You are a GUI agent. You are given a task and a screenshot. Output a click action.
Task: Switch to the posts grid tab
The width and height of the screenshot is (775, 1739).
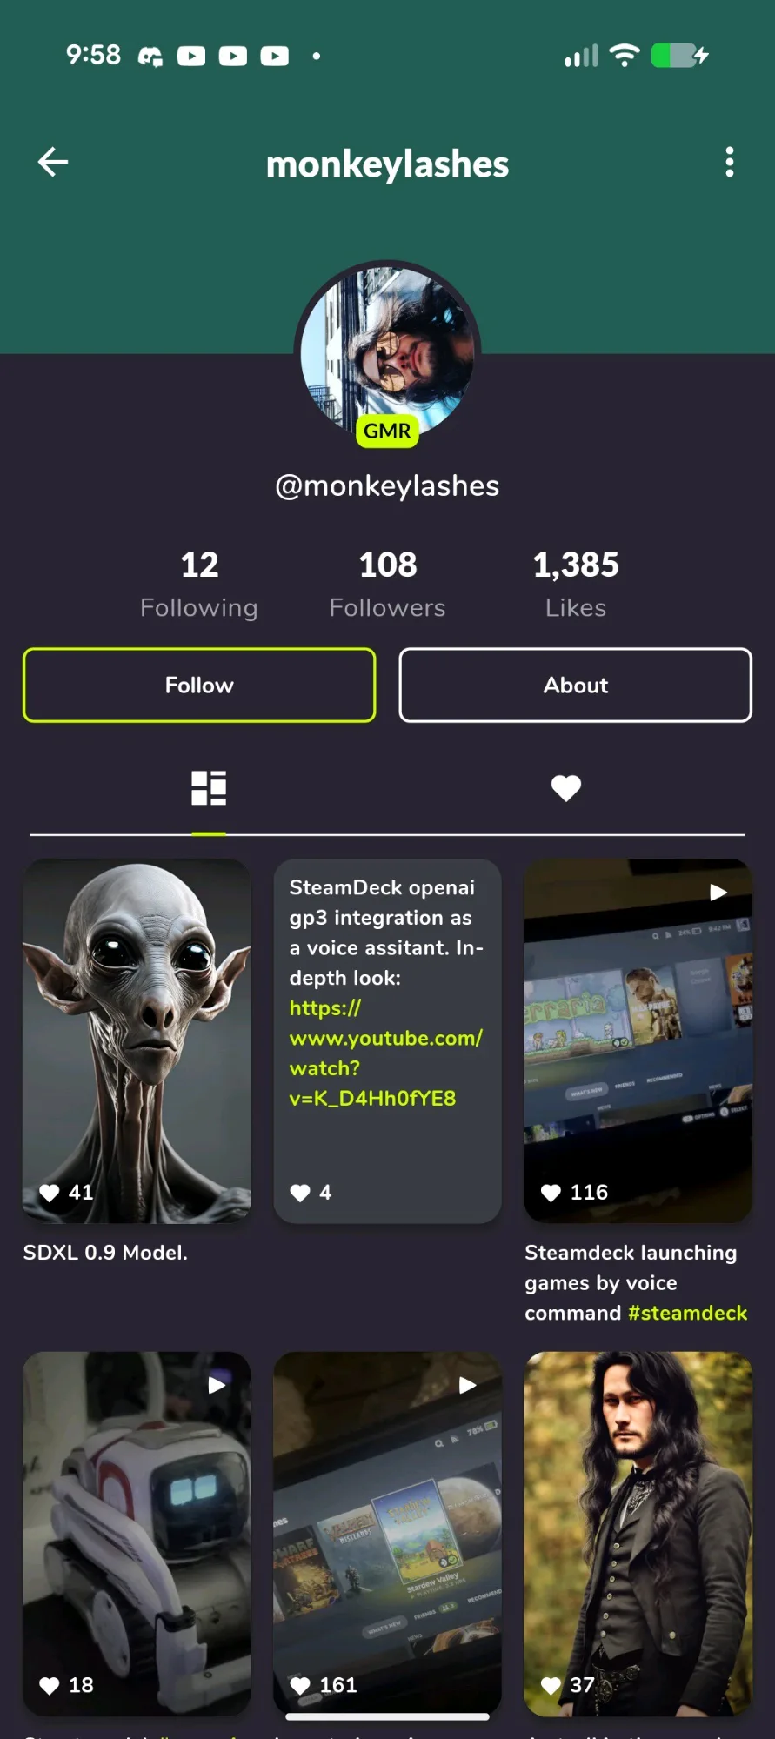point(209,788)
